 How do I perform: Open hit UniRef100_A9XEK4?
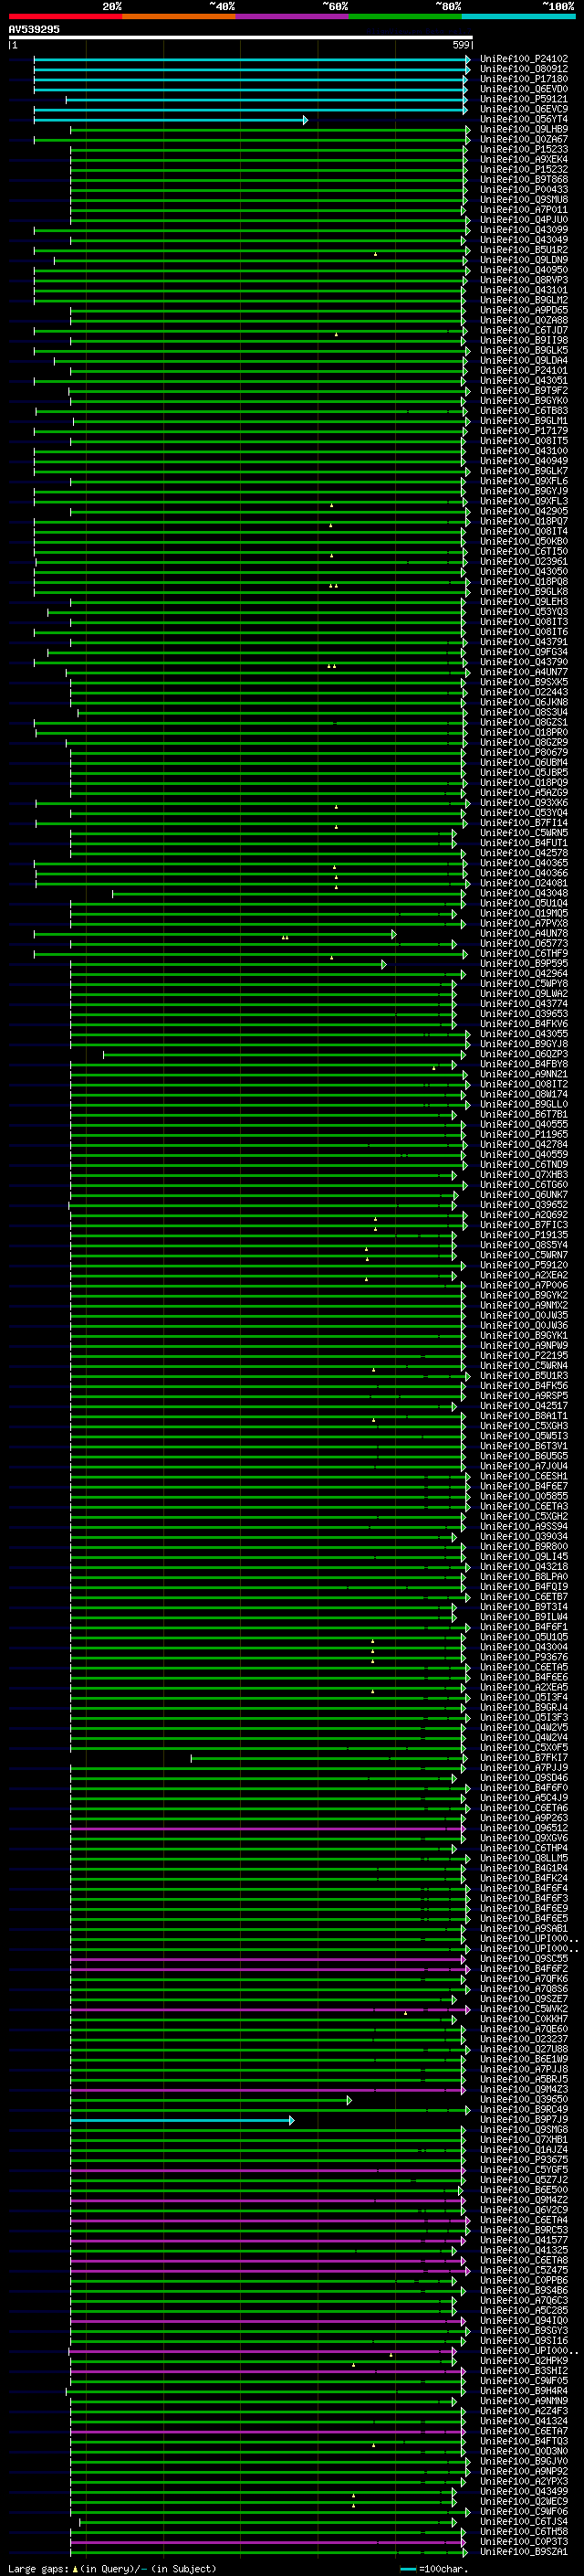click(524, 159)
